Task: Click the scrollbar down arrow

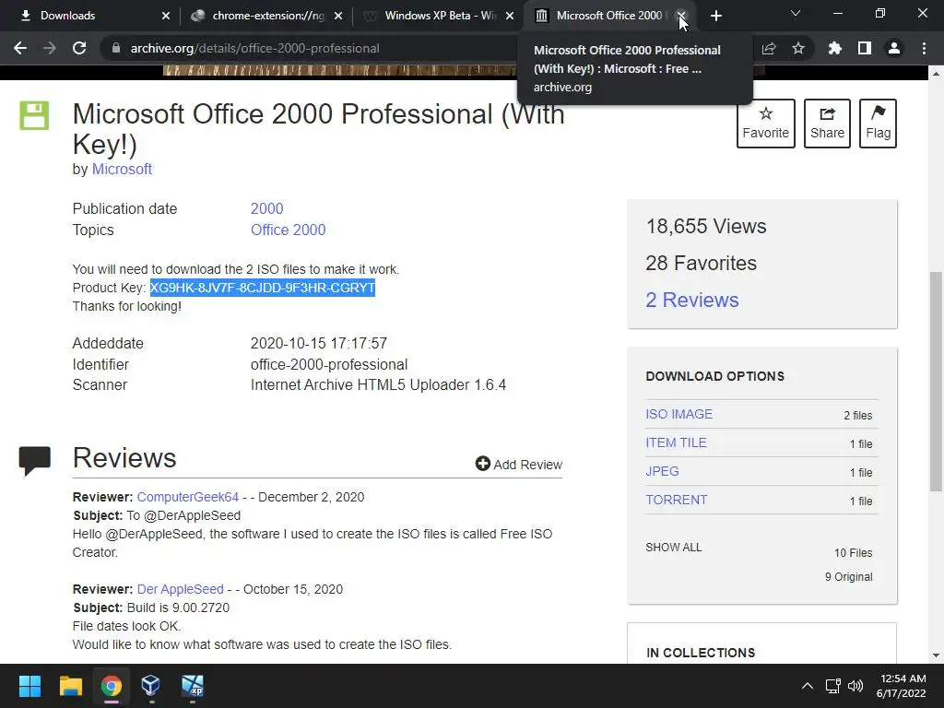Action: [x=936, y=655]
